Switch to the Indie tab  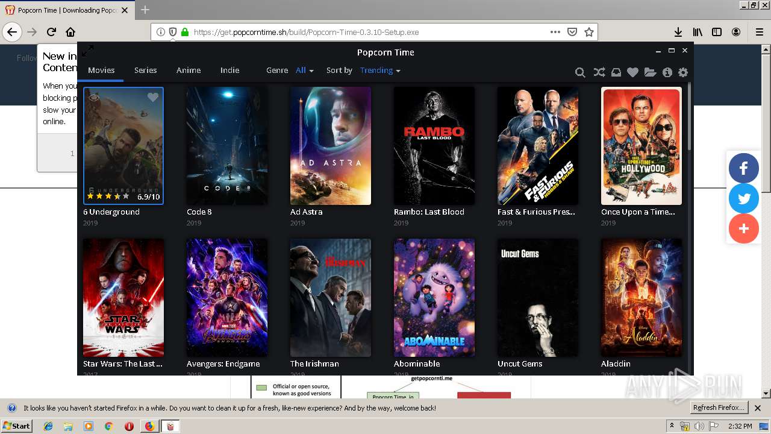tap(229, 71)
